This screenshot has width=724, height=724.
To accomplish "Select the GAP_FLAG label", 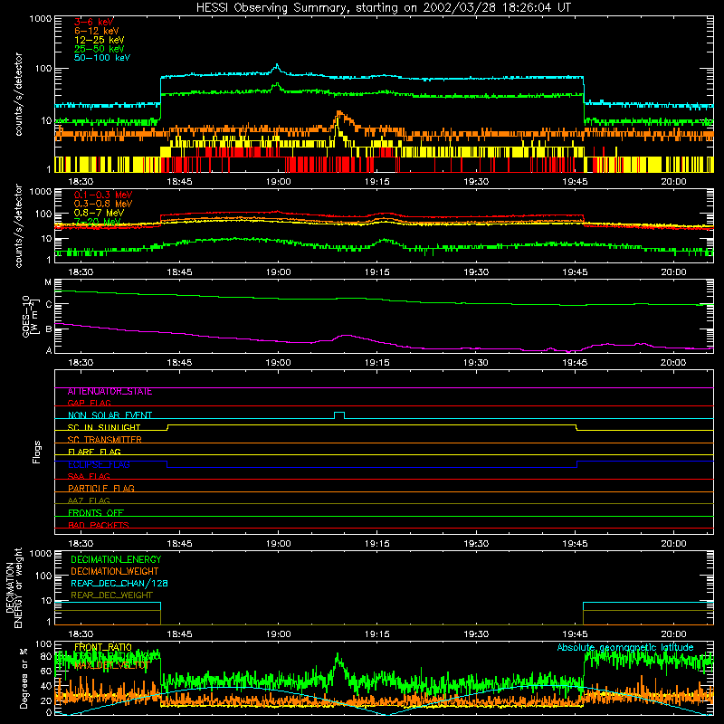I will click(x=89, y=403).
